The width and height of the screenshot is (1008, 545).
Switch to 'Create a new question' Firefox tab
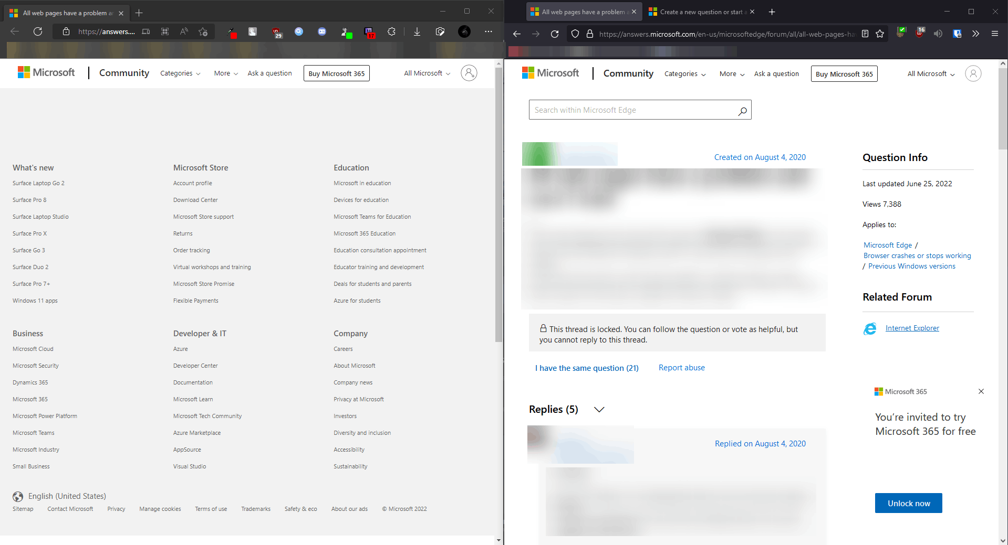tap(701, 12)
